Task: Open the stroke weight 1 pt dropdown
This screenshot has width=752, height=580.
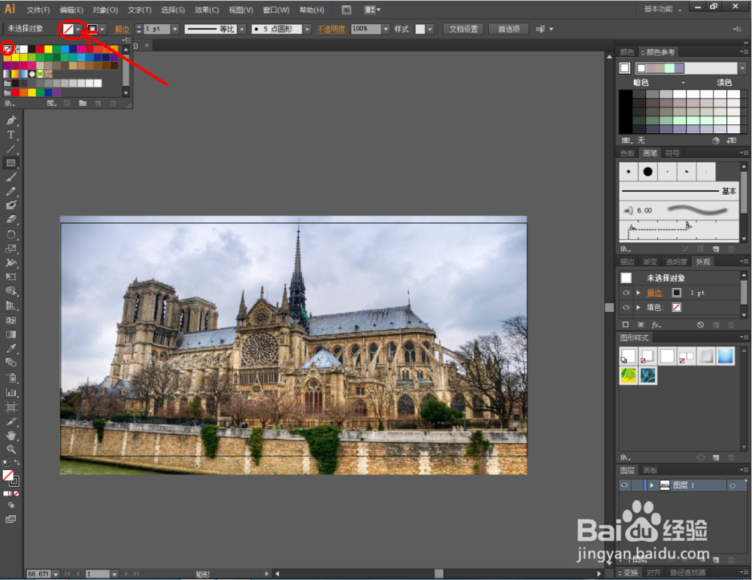Action: click(x=174, y=29)
